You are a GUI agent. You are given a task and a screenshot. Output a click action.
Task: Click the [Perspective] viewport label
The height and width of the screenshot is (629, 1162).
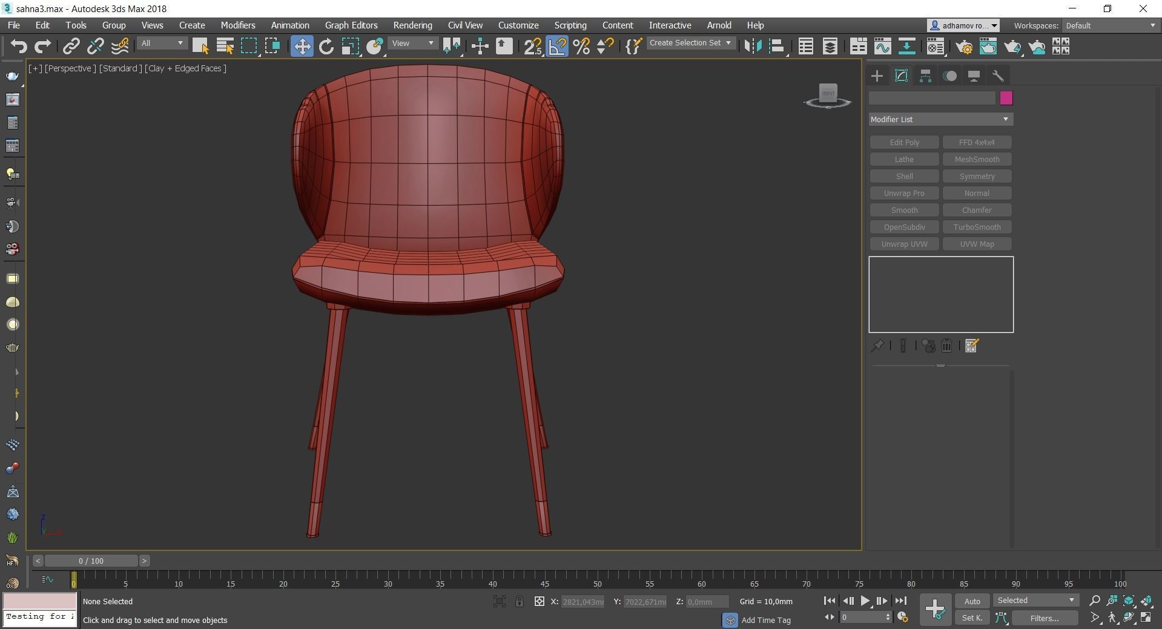click(x=70, y=68)
